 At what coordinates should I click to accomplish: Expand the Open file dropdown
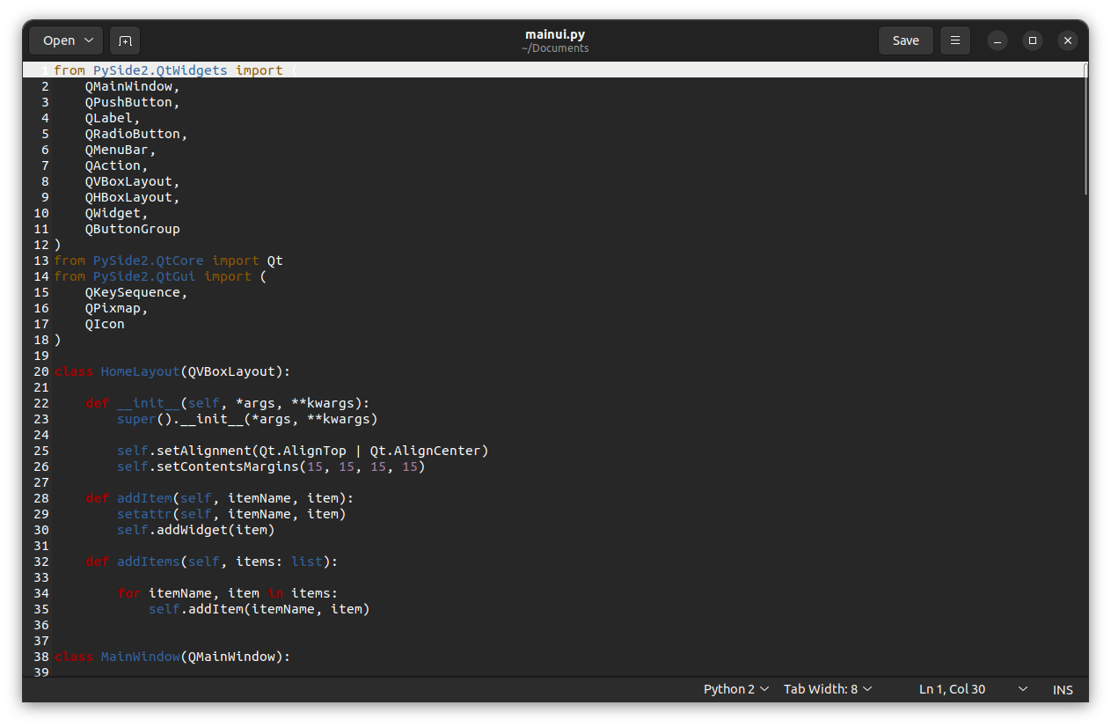[66, 40]
